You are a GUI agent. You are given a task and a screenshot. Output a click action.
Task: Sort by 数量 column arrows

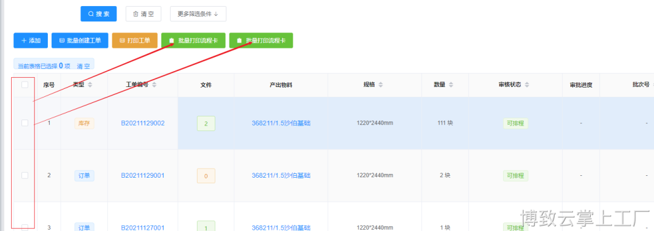(x=452, y=85)
